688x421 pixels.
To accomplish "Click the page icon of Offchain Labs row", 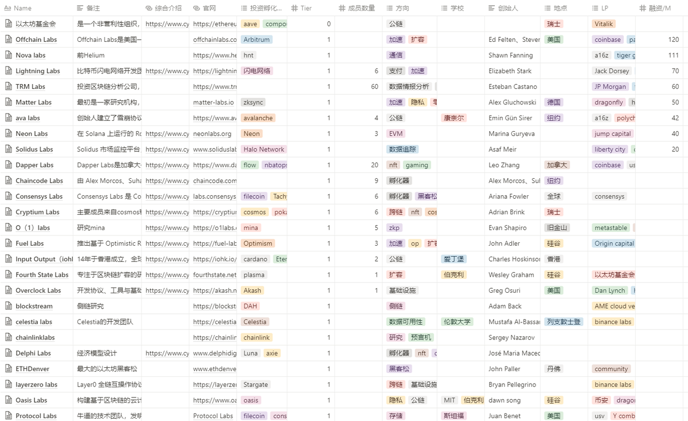I will 8,40.
